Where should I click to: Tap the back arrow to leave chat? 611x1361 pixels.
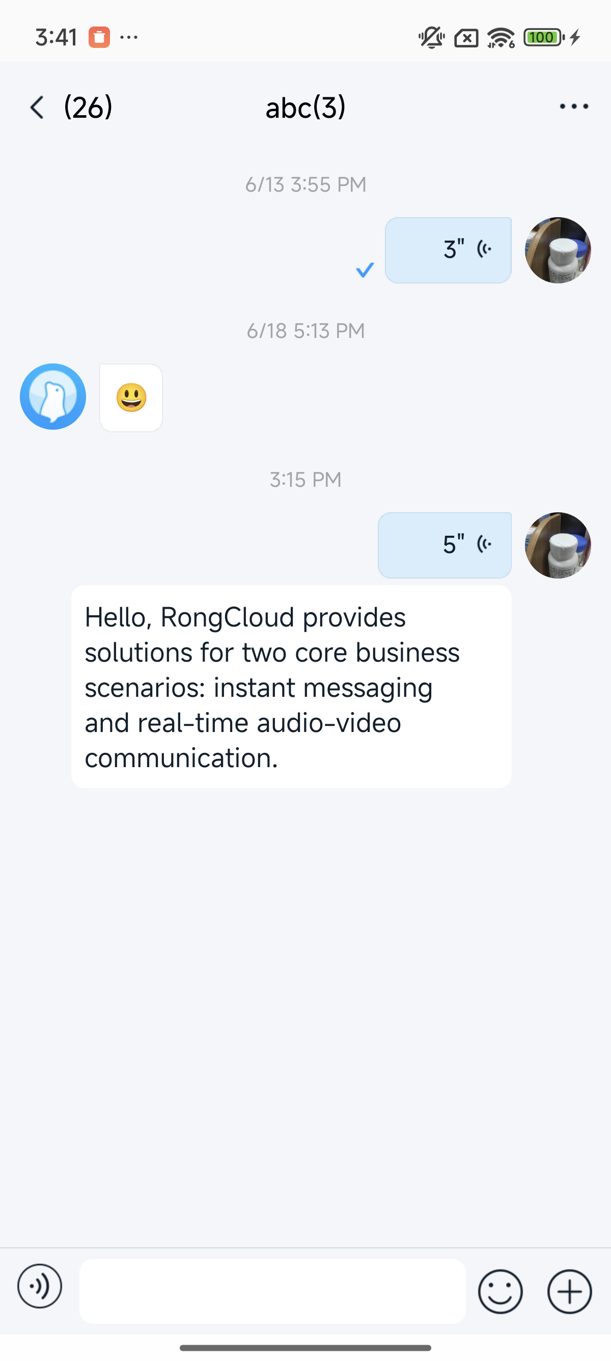(37, 107)
